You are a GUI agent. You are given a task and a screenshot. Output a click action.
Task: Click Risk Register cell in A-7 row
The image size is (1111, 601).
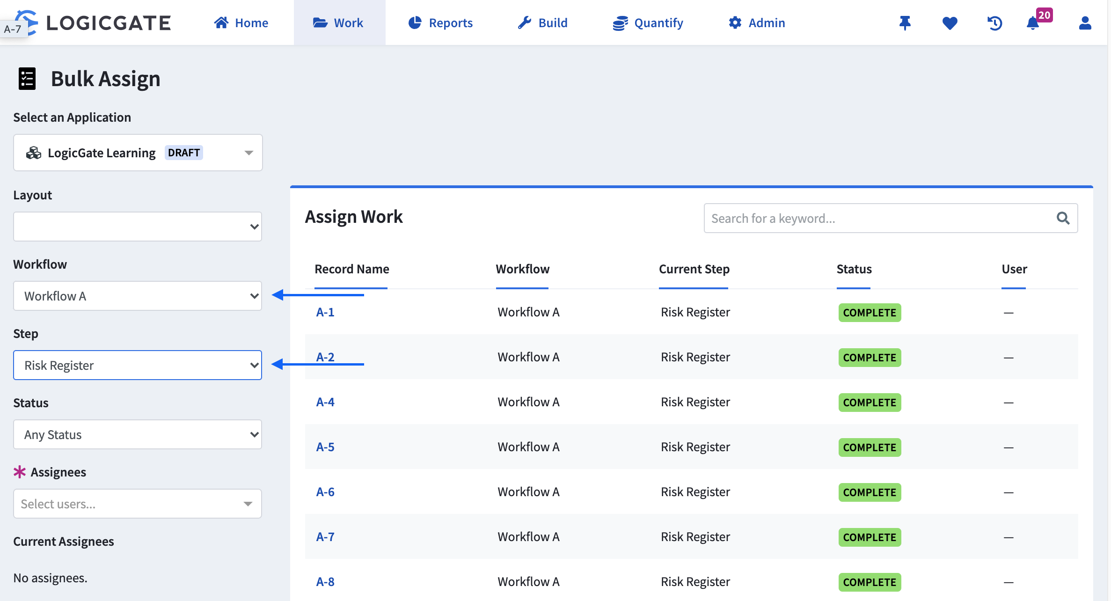(695, 537)
